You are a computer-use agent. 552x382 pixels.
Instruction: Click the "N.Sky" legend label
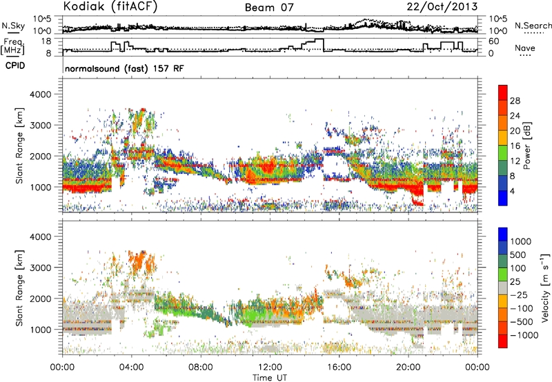pos(13,26)
